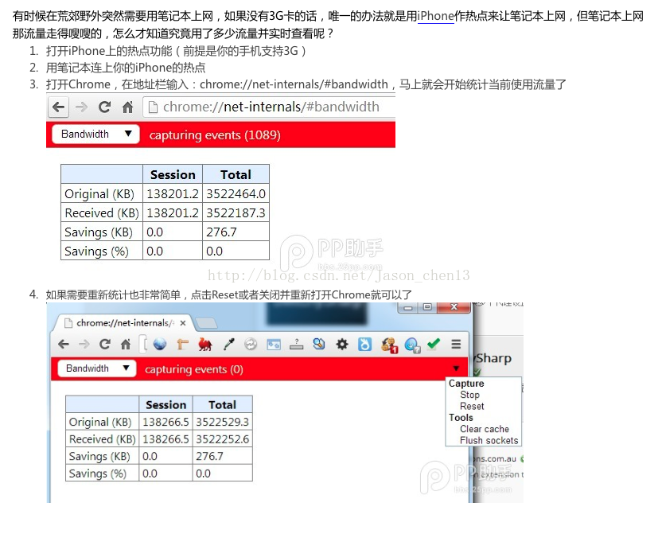Close the chrome://net-internals tab
Viewport: 662px width, 534px height.
(x=183, y=323)
